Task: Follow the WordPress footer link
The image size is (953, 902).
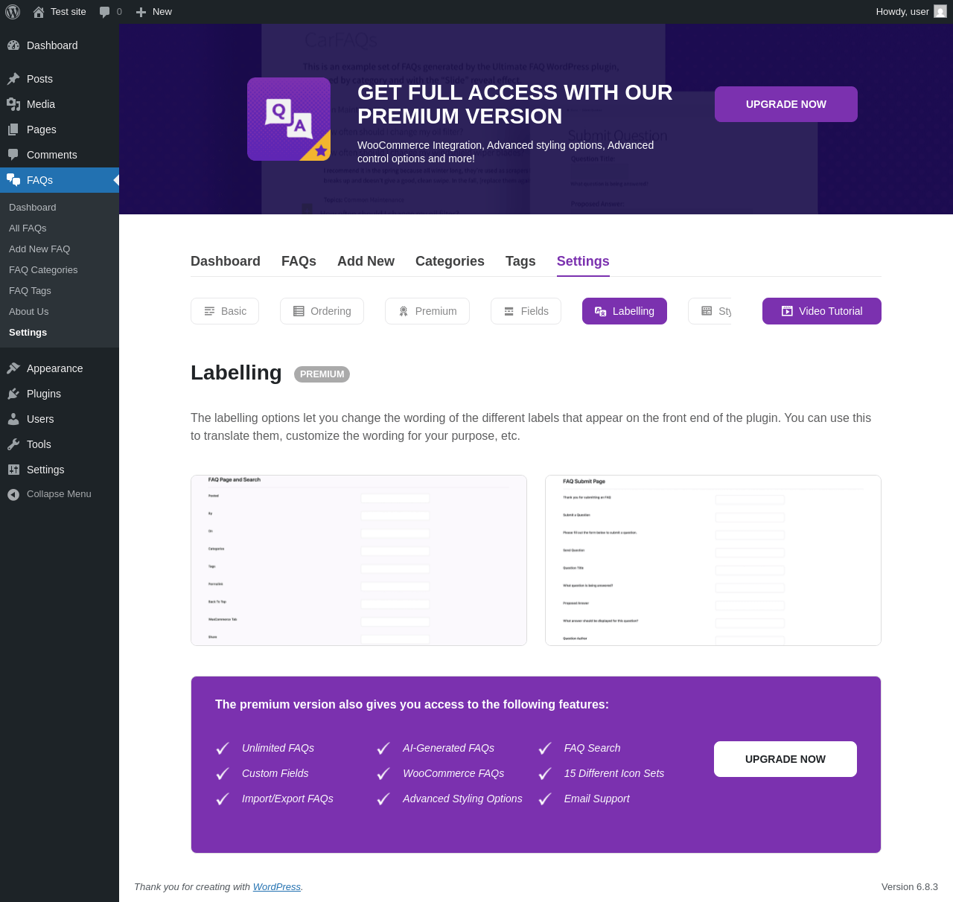Action: pos(276,886)
